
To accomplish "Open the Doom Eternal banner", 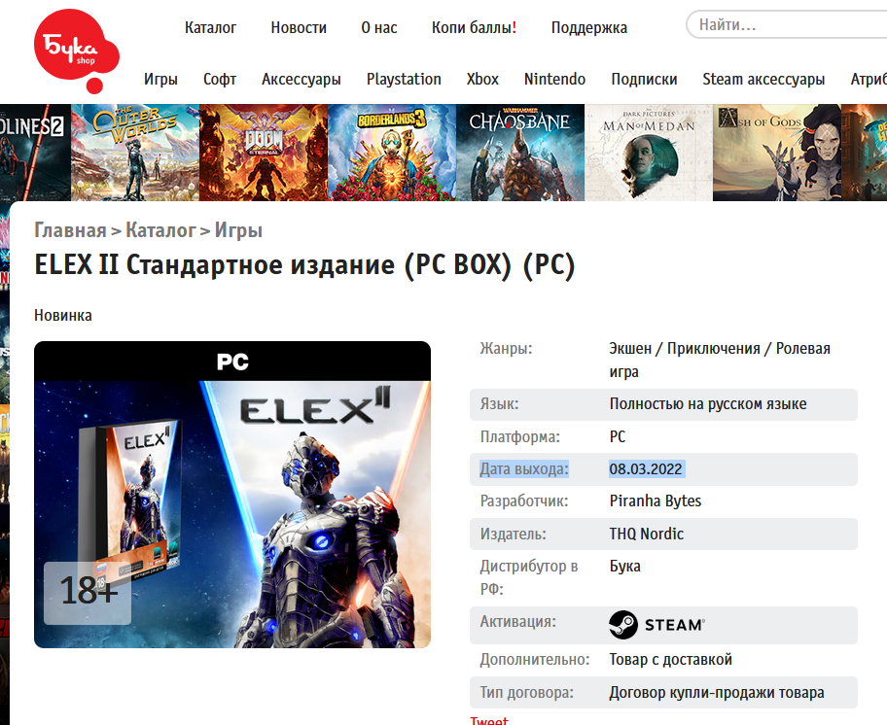I will click(x=264, y=153).
